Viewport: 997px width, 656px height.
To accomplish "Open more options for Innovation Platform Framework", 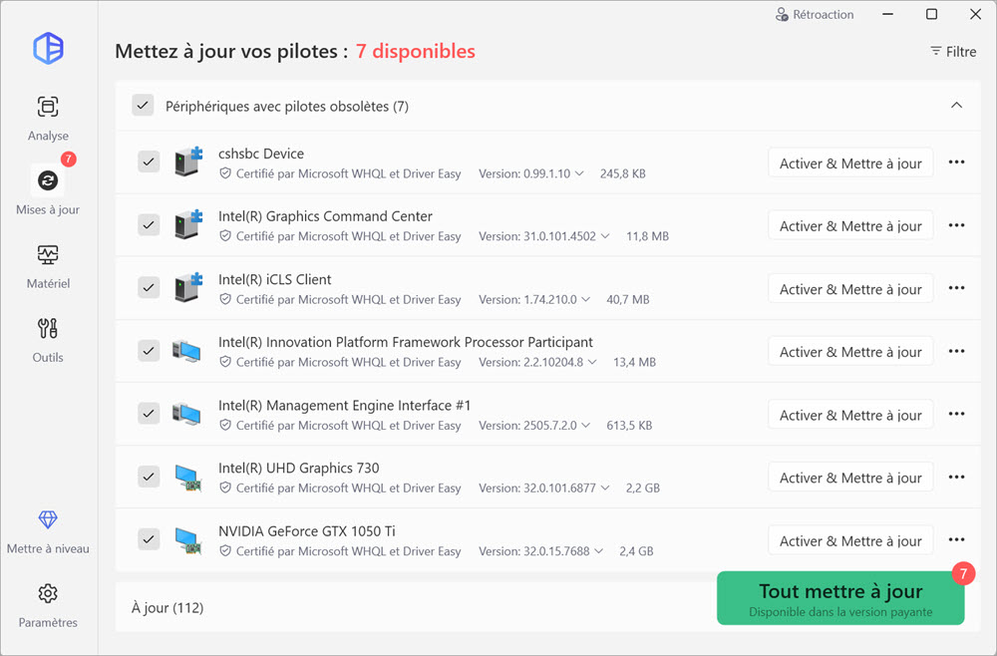I will point(956,351).
